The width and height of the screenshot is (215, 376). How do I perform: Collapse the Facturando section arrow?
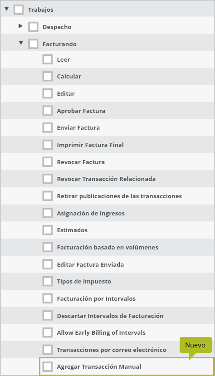21,43
